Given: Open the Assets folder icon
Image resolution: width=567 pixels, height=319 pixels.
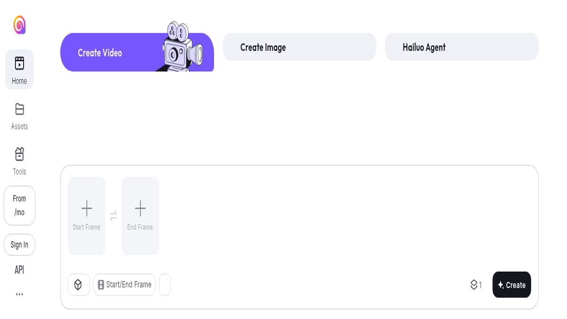Looking at the screenshot, I should (x=19, y=109).
